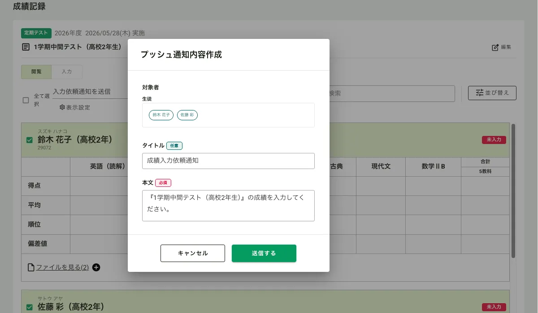The height and width of the screenshot is (313, 538).
Task: Click the plus circle icon to add file
Action: pyautogui.click(x=96, y=267)
